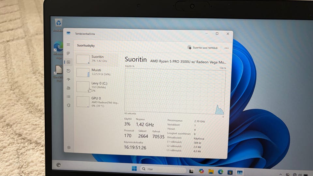Open the Startup apps icon in sidebar

68,80
